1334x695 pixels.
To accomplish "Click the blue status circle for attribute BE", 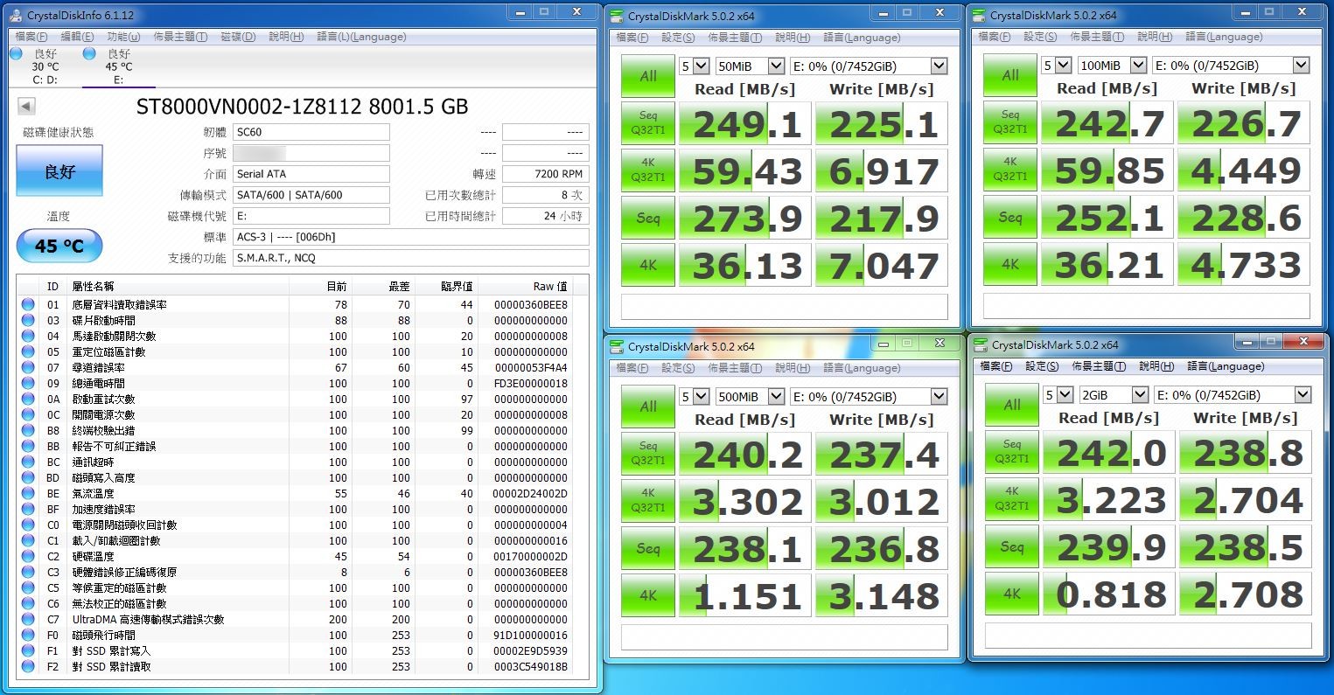I will tap(28, 493).
